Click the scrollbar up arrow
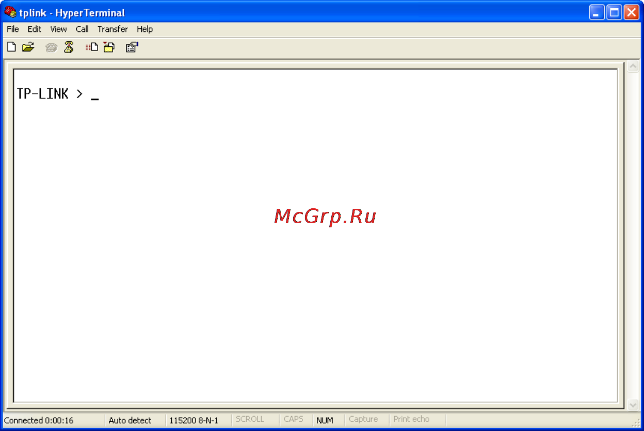The height and width of the screenshot is (431, 644). click(x=633, y=67)
